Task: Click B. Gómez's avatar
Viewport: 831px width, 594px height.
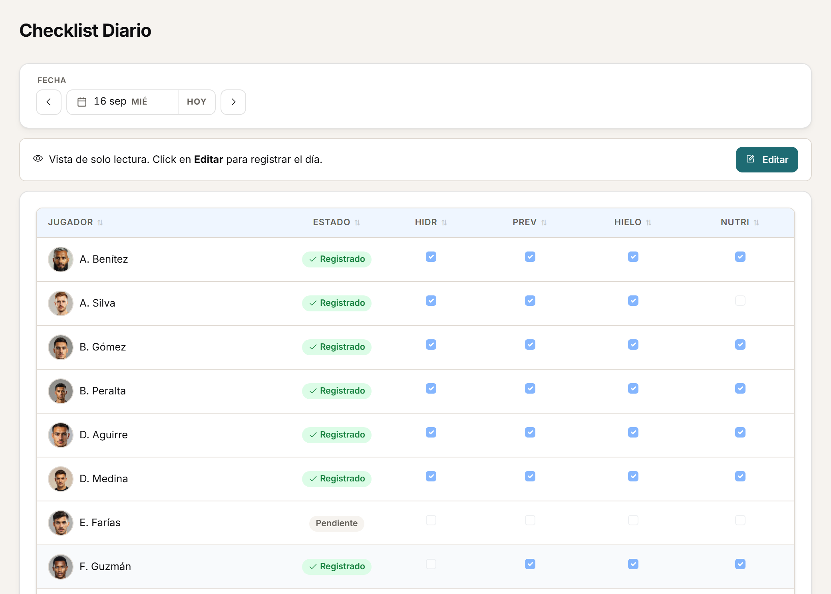Action: coord(61,347)
